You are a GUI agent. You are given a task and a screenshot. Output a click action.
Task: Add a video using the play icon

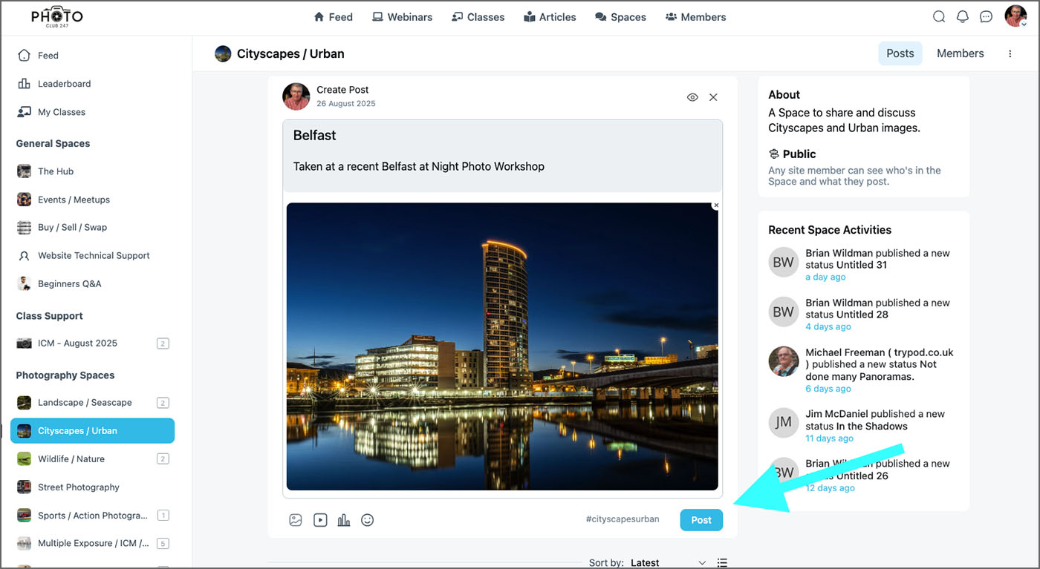click(320, 520)
